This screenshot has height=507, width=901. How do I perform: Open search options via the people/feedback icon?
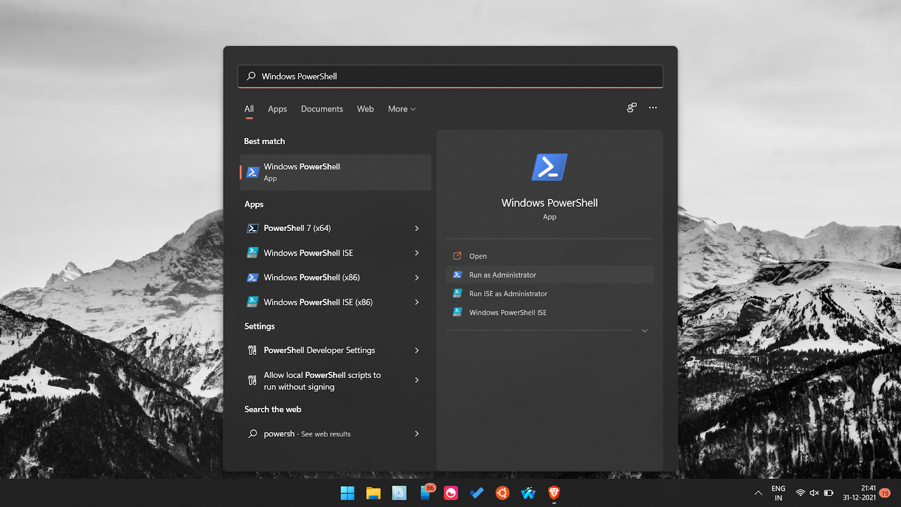[x=632, y=108]
